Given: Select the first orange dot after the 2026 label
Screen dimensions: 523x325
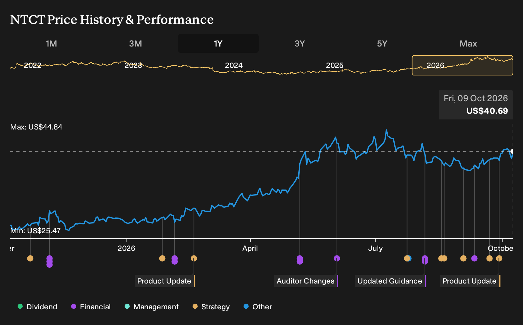Looking at the screenshot, I should [x=162, y=258].
